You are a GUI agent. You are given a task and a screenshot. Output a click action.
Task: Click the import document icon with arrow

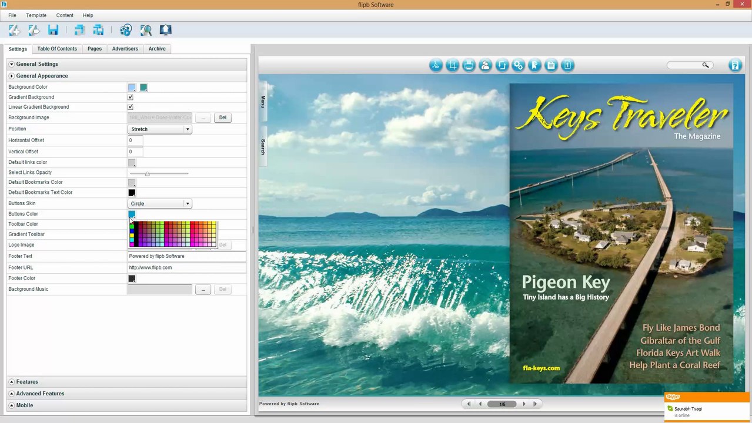pyautogui.click(x=34, y=30)
